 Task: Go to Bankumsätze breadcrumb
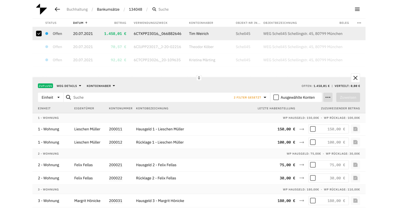[x=108, y=9]
